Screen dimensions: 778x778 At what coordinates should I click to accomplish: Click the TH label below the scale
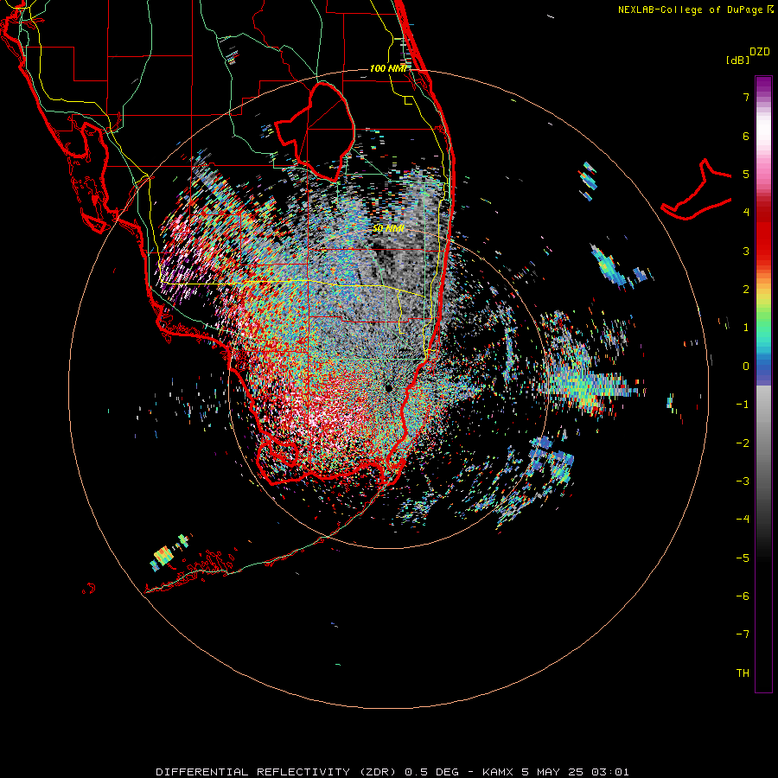(743, 673)
